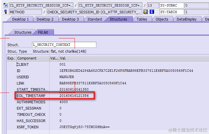Click the METHOD event type field
209x134 pixels.
pyautogui.click(x=25, y=12)
